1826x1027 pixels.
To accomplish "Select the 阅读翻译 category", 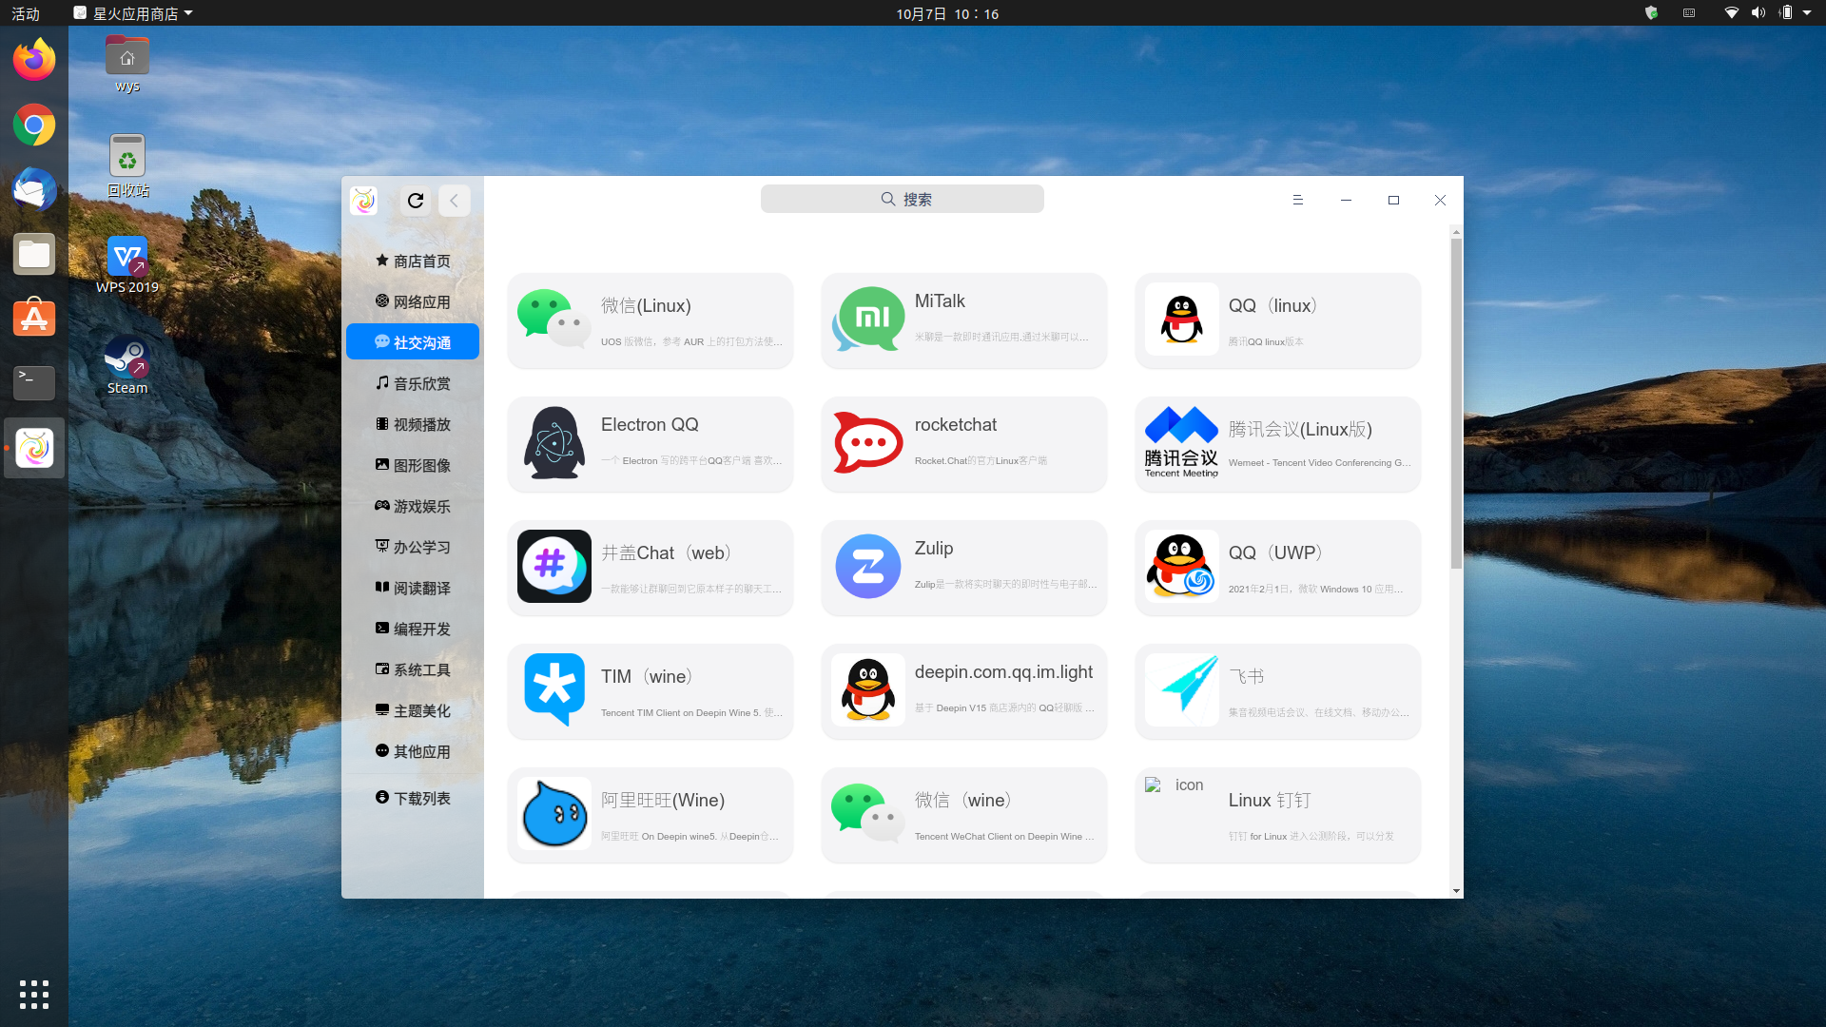I will tap(413, 588).
